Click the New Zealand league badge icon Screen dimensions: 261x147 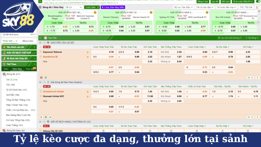tap(48, 82)
